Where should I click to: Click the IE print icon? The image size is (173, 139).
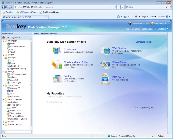click(x=136, y=17)
